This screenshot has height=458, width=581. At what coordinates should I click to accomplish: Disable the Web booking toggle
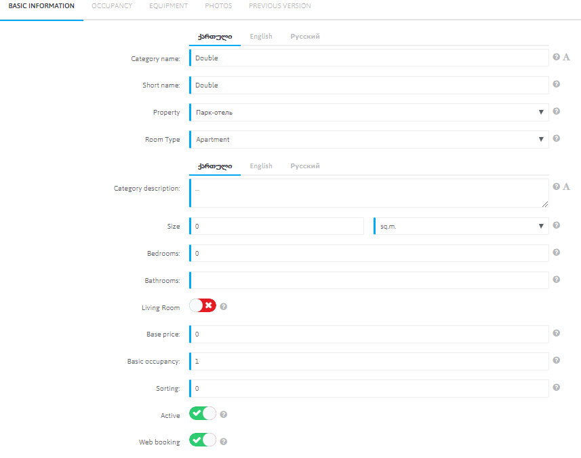click(203, 440)
